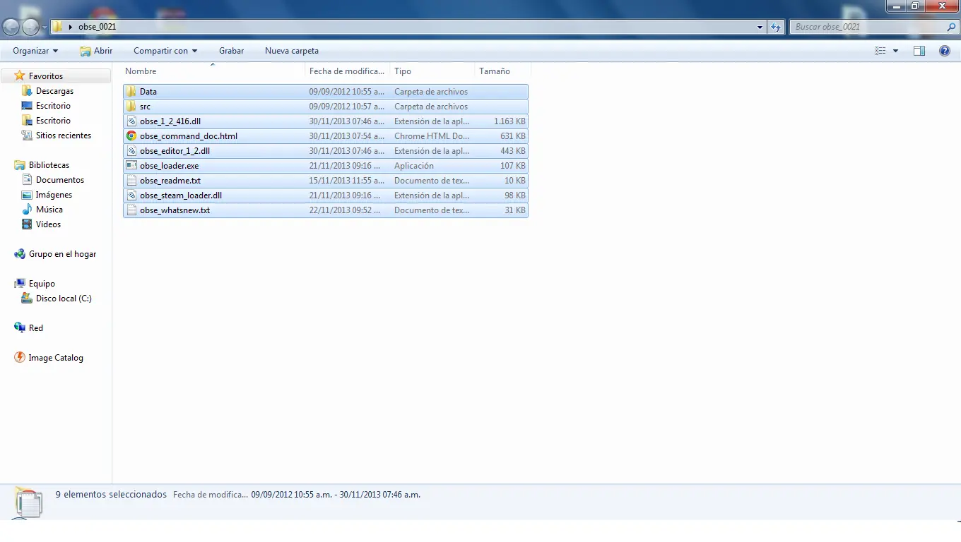Viewport: 961px width, 542px height.
Task: Open the Vídeos library
Action: (x=48, y=224)
